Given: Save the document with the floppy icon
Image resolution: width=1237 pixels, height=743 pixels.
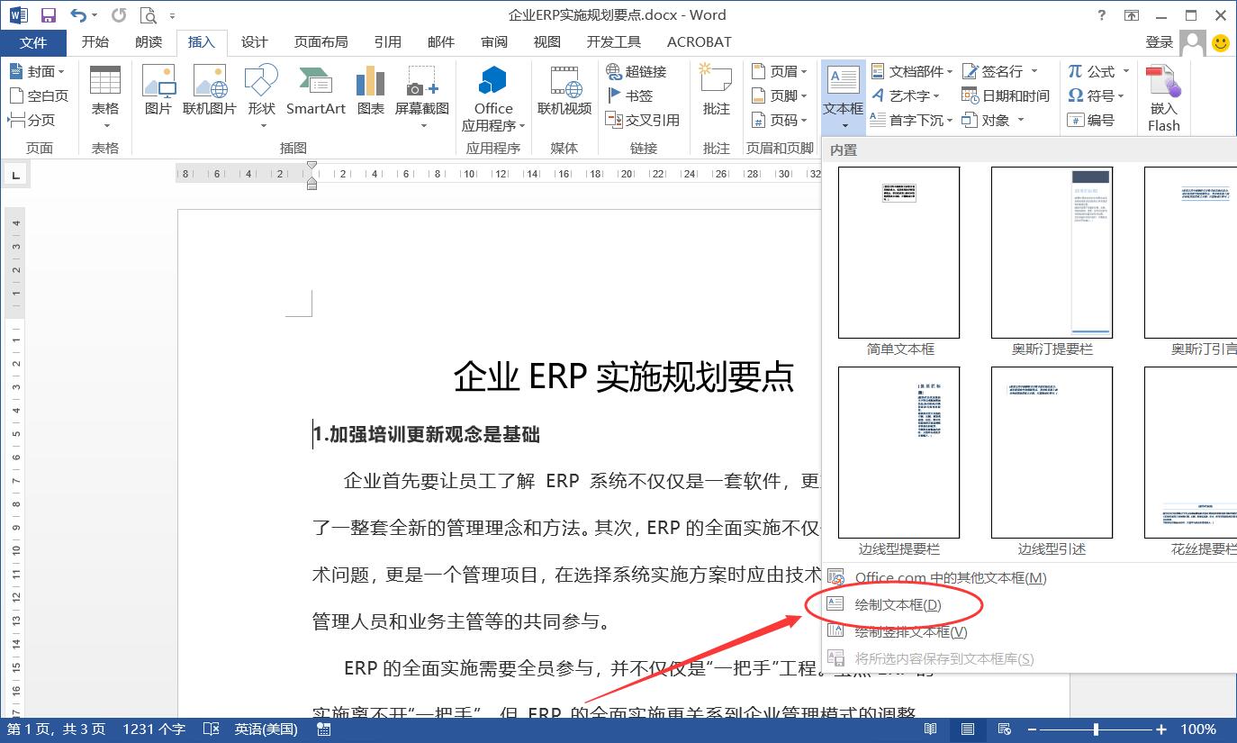Looking at the screenshot, I should (49, 15).
